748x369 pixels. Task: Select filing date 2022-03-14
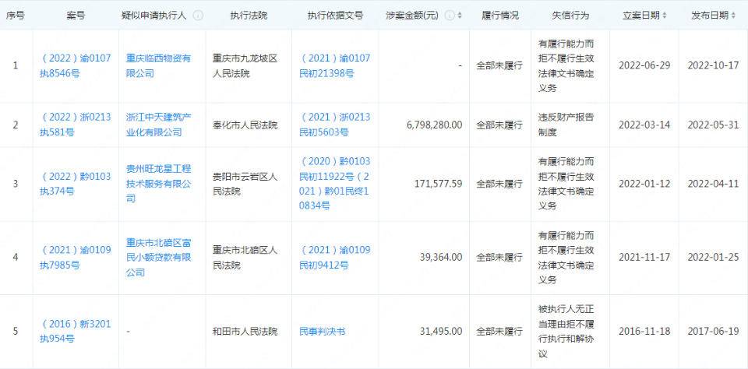pyautogui.click(x=644, y=125)
